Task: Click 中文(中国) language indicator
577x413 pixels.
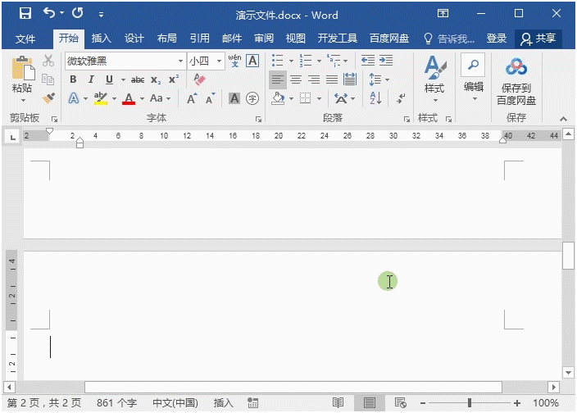Action: pyautogui.click(x=175, y=403)
